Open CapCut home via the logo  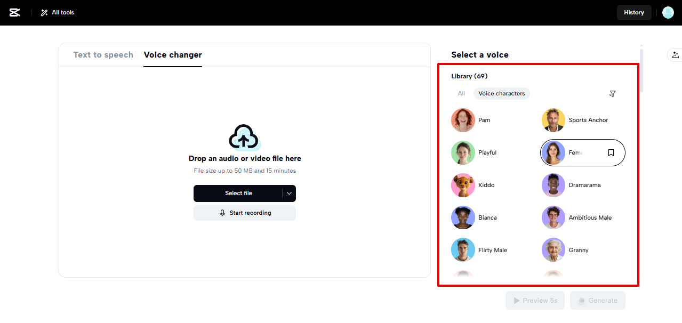pos(14,12)
